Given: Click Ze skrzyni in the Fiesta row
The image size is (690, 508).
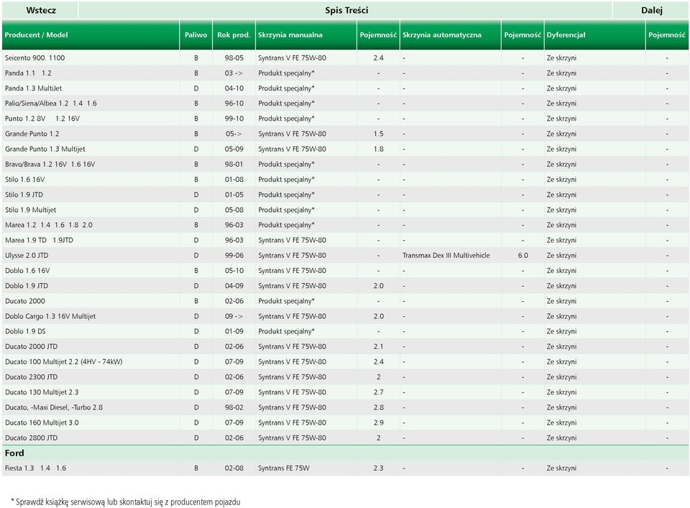Looking at the screenshot, I should [x=561, y=468].
